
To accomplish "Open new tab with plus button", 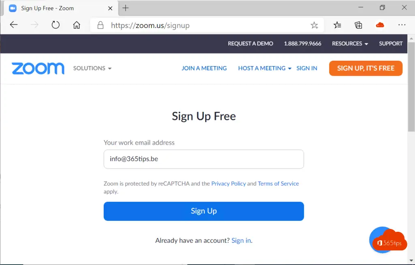I will click(126, 8).
